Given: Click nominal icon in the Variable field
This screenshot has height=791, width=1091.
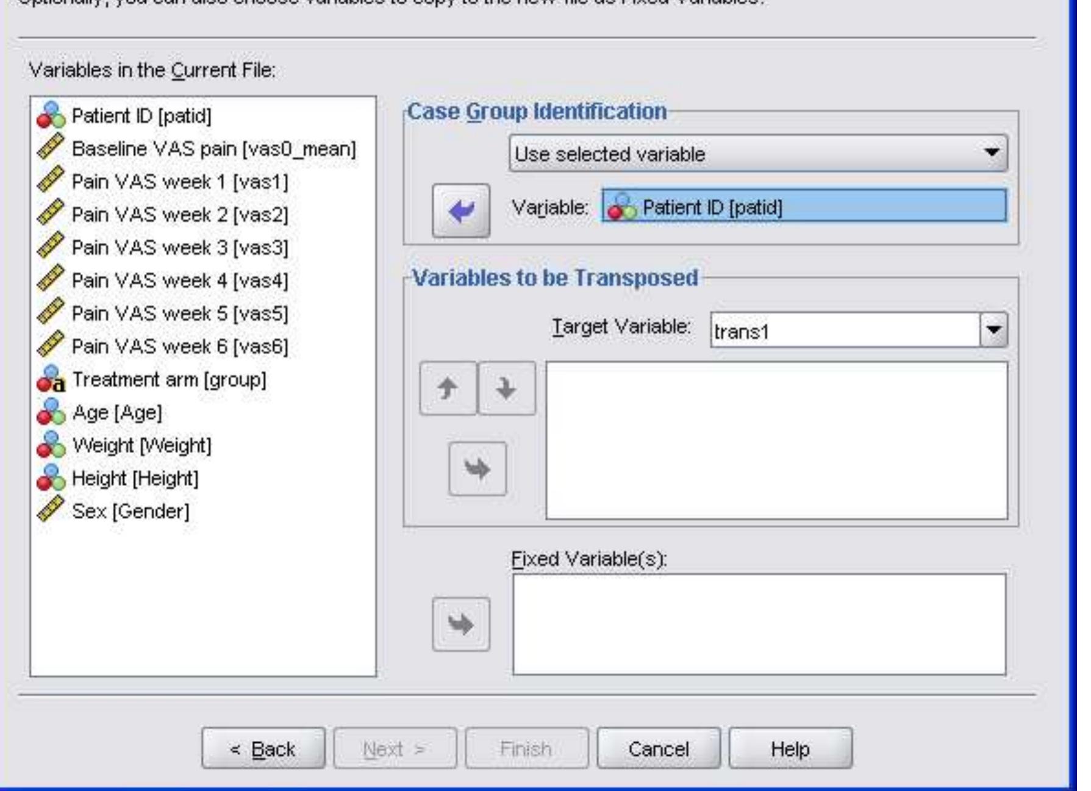Looking at the screenshot, I should pyautogui.click(x=622, y=207).
